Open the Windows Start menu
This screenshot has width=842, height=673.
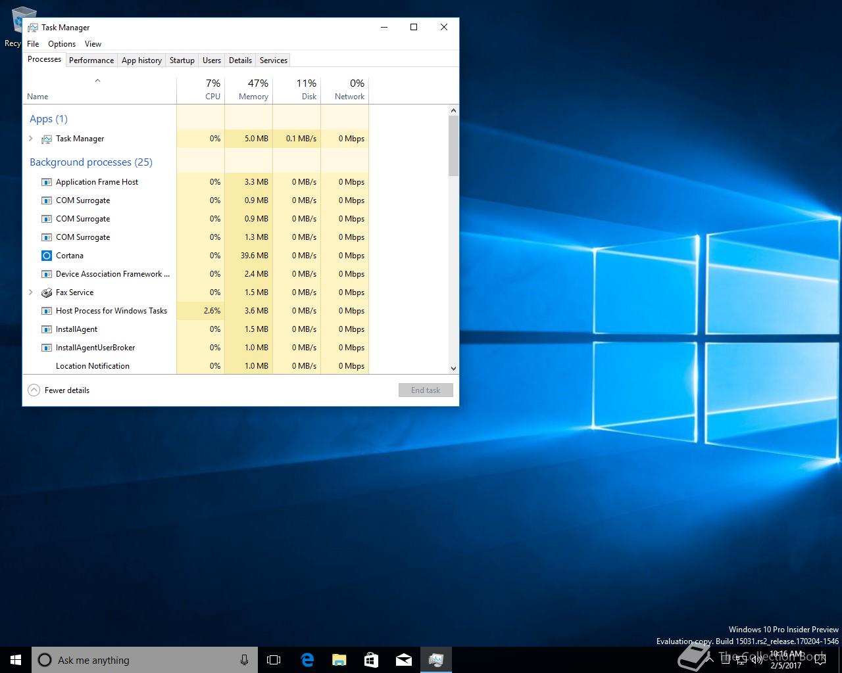16,660
